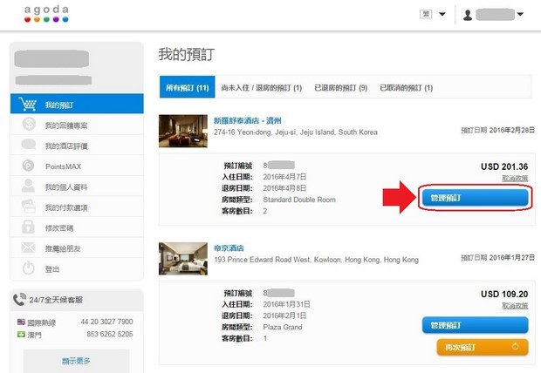Select the shopping cart icon for 我的預訂
Viewport: 541px width, 373px height.
[x=28, y=104]
